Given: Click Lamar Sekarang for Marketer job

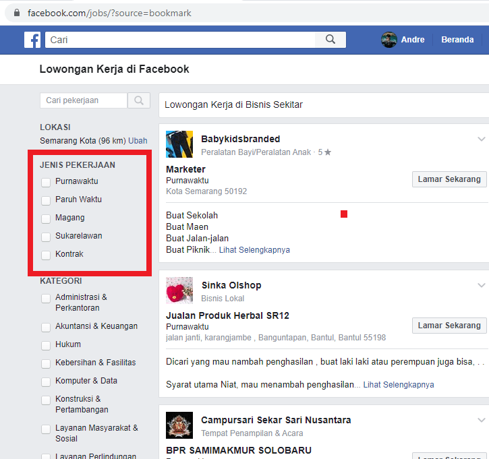Looking at the screenshot, I should point(449,179).
